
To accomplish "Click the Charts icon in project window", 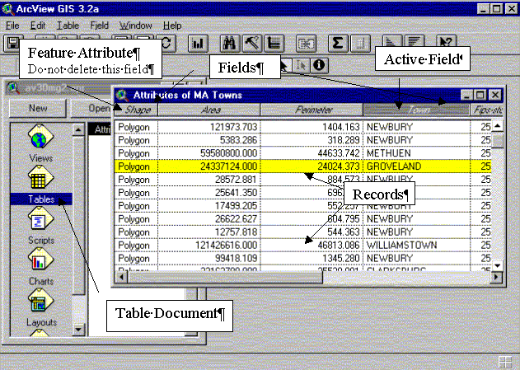I will (40, 260).
